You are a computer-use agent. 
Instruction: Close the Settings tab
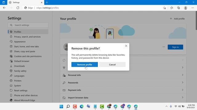pyautogui.click(x=42, y=2)
